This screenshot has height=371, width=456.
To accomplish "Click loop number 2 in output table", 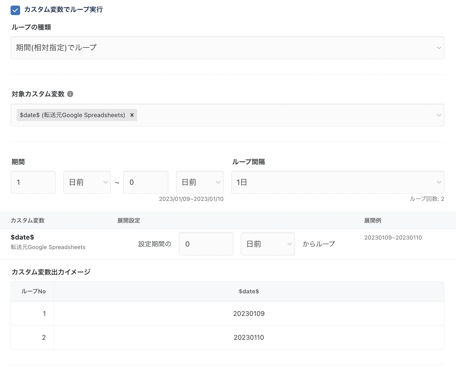I will tap(44, 338).
